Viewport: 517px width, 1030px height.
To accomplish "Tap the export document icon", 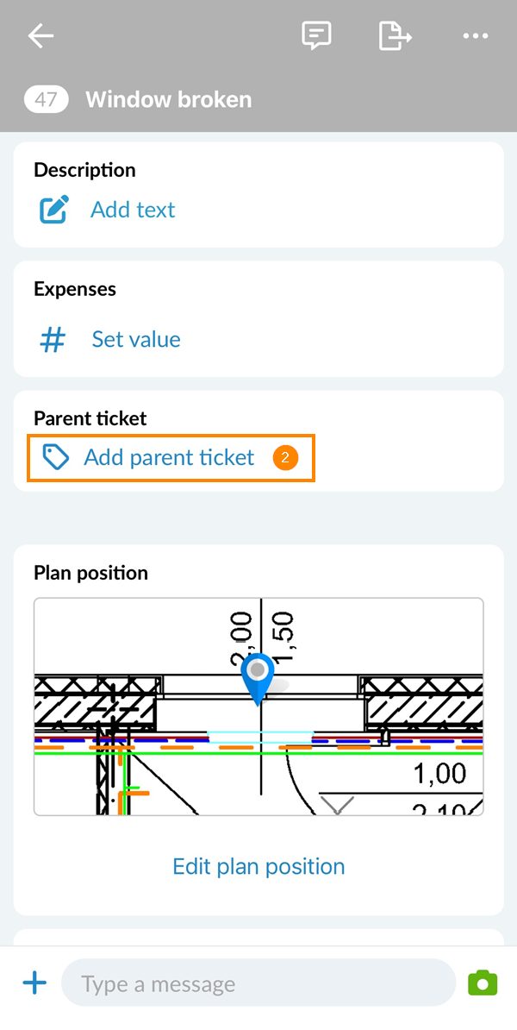I will click(395, 36).
